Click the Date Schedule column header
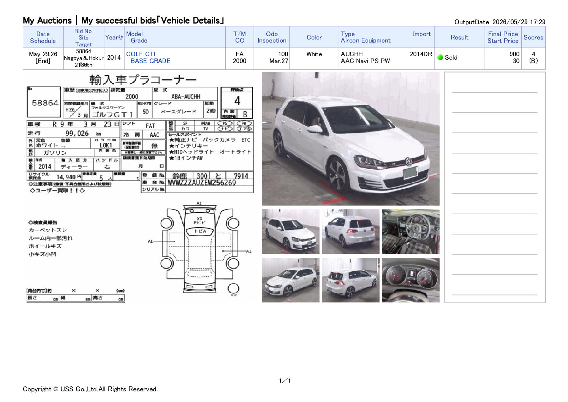 pyautogui.click(x=43, y=37)
